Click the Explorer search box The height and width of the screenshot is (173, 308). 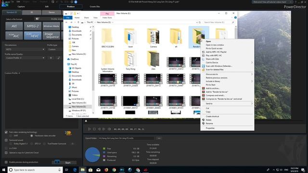[x=219, y=23]
